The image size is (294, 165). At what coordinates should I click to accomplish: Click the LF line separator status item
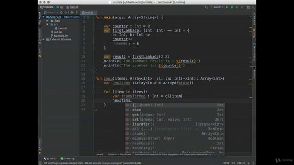click(x=233, y=163)
